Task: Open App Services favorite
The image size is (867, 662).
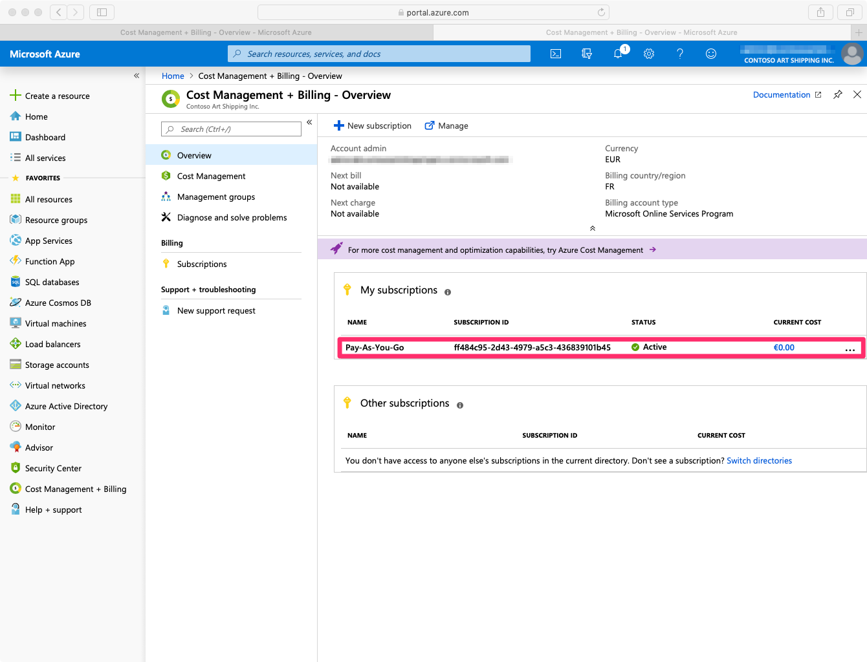Action: coord(41,240)
